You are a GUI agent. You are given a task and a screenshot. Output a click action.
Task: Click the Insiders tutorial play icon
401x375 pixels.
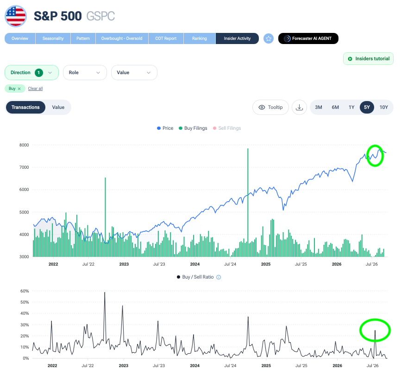350,59
